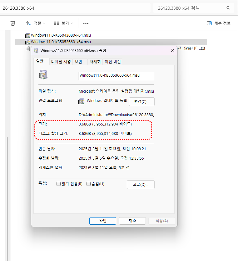Click the file name field in properties
This screenshot has height=261, width=238.
point(116,76)
